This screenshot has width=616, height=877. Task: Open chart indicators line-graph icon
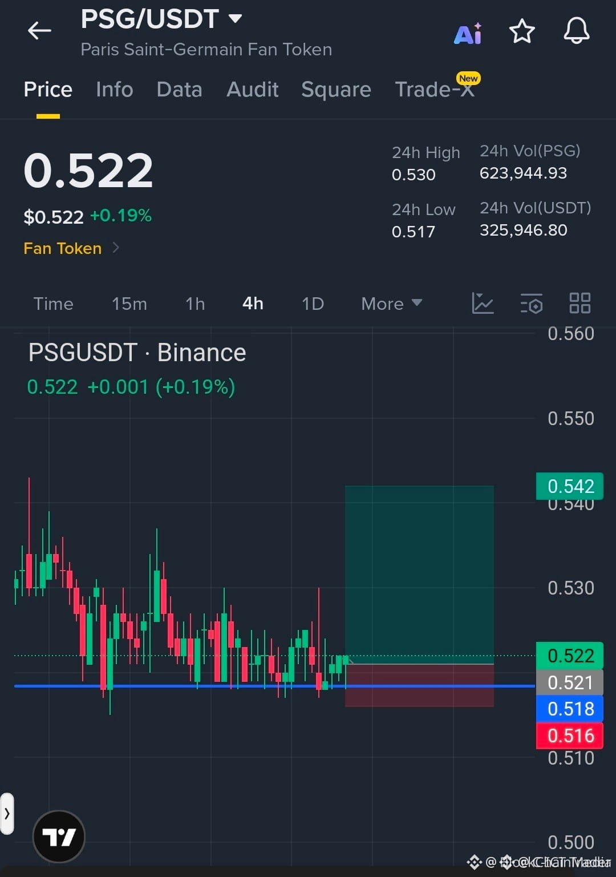click(x=483, y=303)
